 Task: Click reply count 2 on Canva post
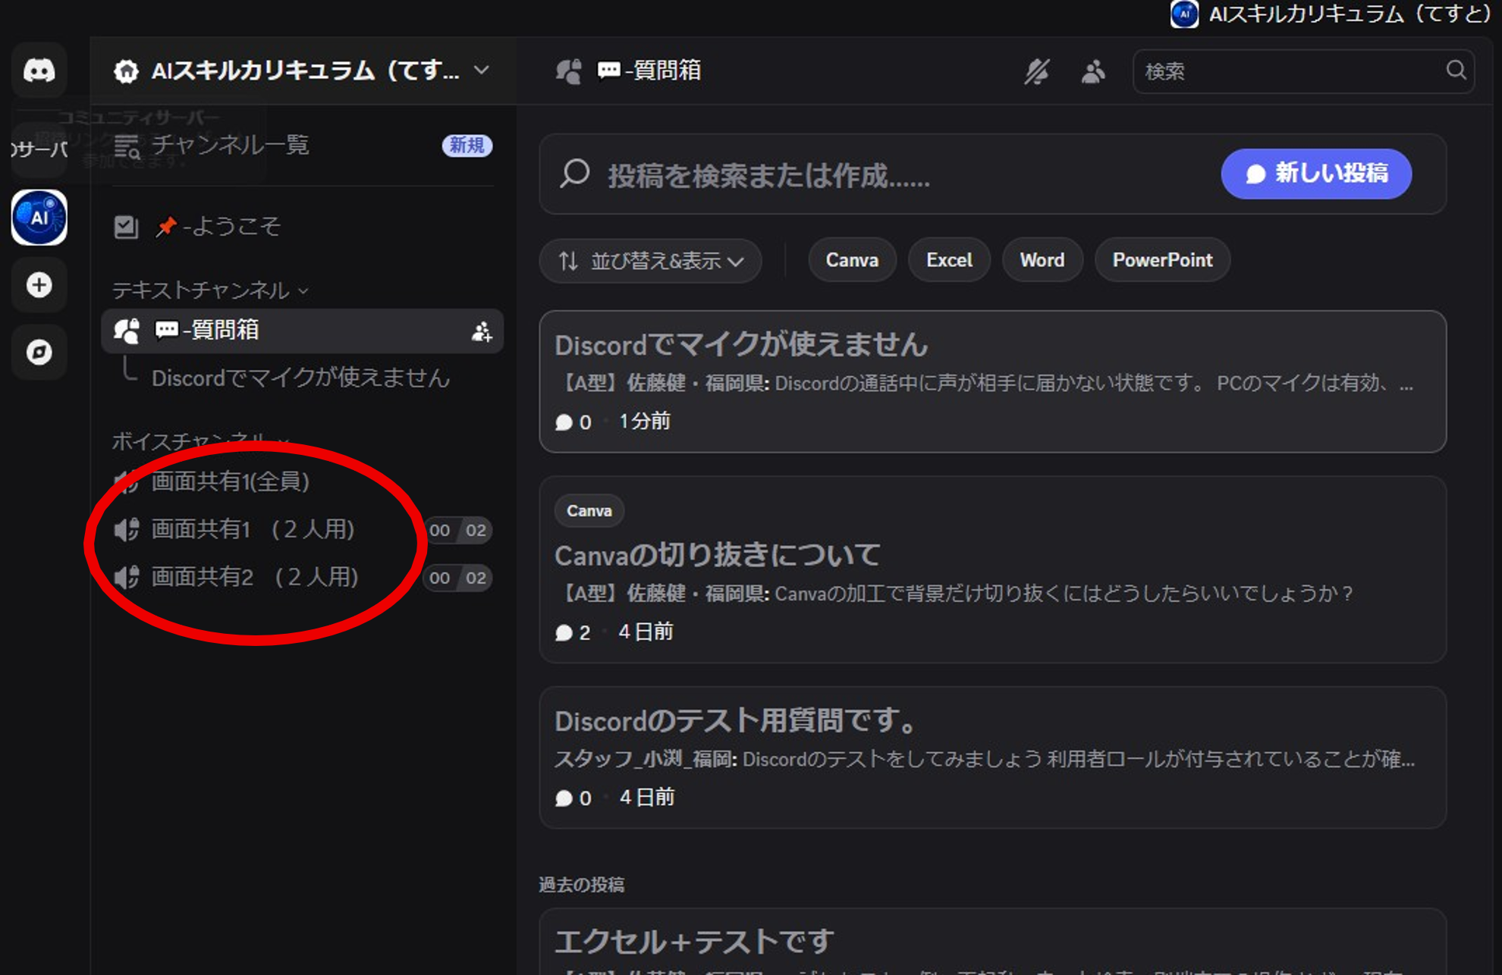tap(573, 632)
